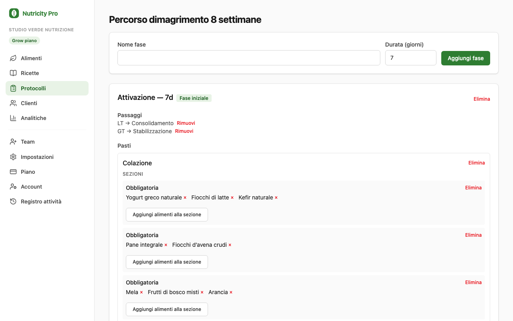Click the Piano credit card icon
The height and width of the screenshot is (321, 513).
click(x=13, y=172)
